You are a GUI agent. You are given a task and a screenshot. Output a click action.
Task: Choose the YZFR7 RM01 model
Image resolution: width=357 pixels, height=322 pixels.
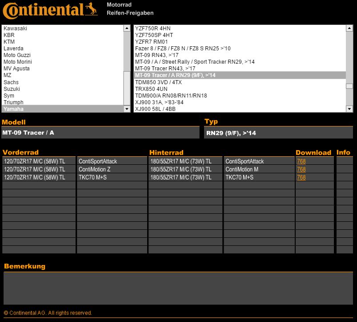pos(151,42)
